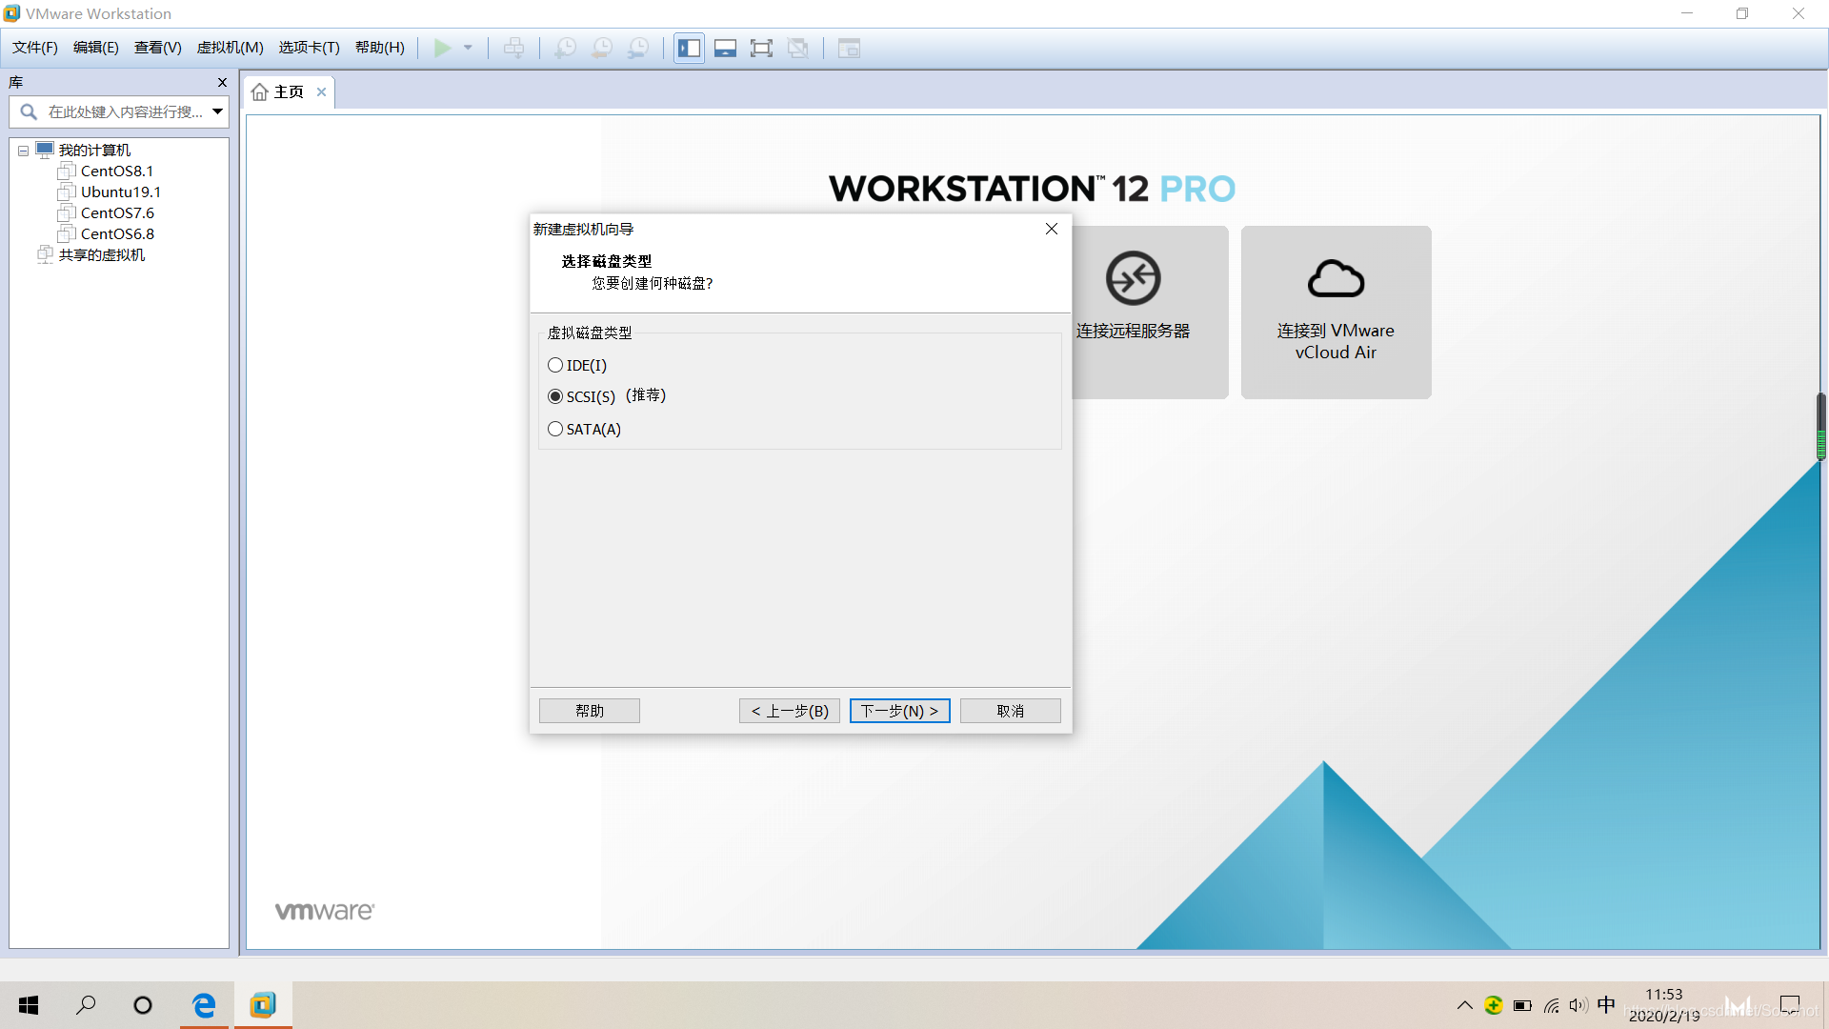Click the vmware logo on home page
The width and height of the screenshot is (1829, 1029).
[325, 912]
